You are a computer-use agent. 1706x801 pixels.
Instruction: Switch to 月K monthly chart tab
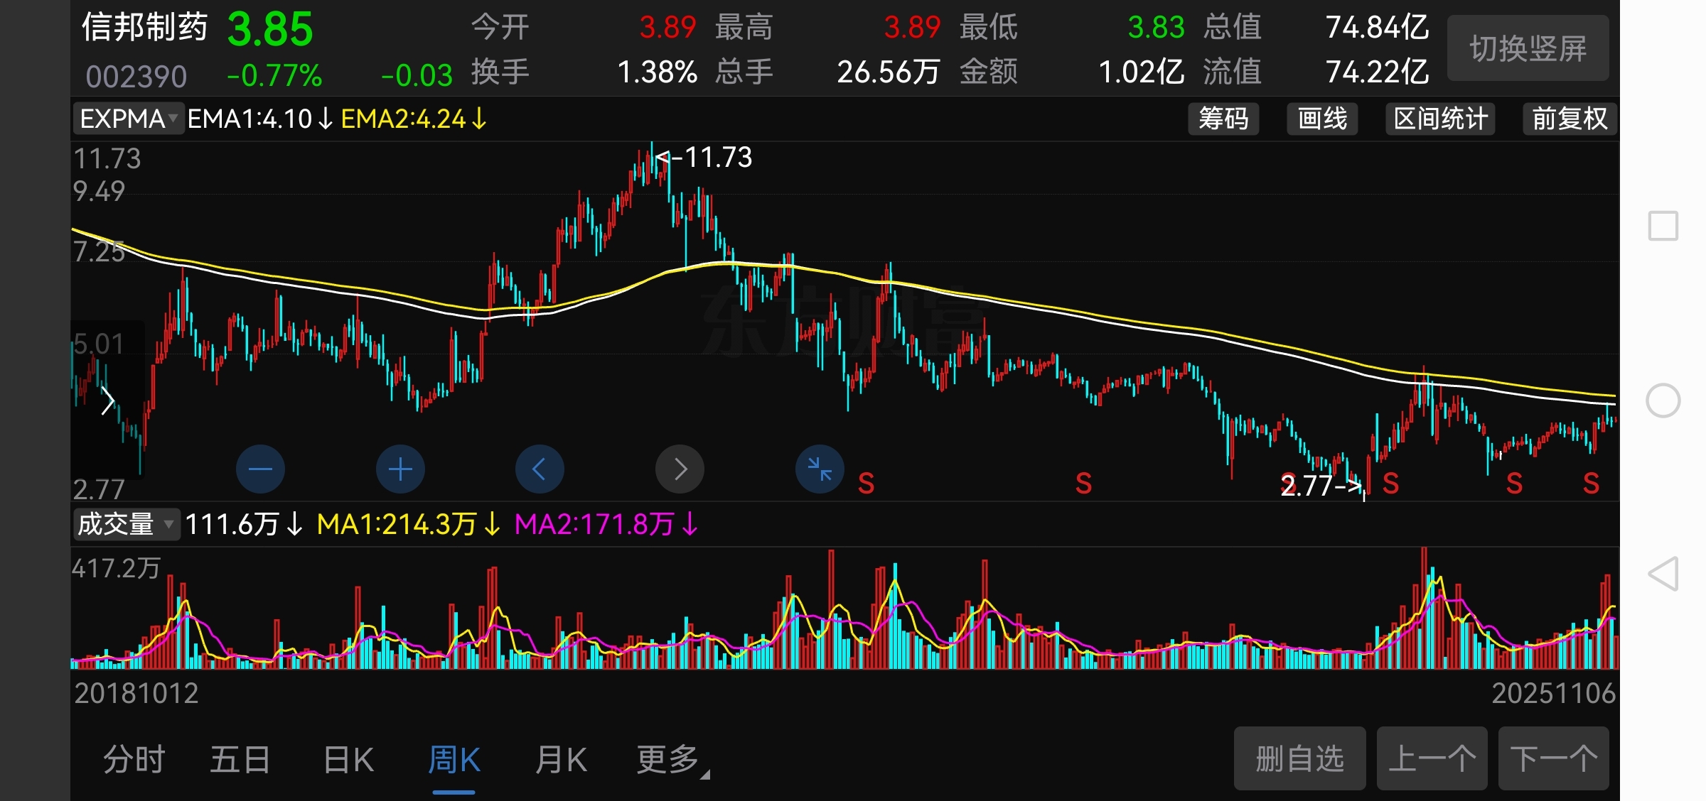[561, 760]
